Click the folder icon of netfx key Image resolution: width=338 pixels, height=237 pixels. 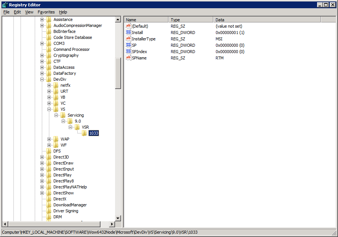[56, 85]
